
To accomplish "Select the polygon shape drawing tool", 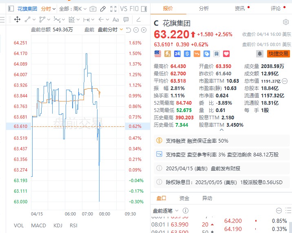I will click(42, 19).
